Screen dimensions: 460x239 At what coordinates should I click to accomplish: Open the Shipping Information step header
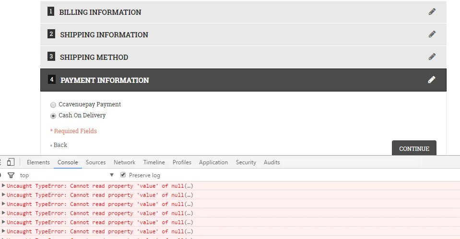(243, 34)
